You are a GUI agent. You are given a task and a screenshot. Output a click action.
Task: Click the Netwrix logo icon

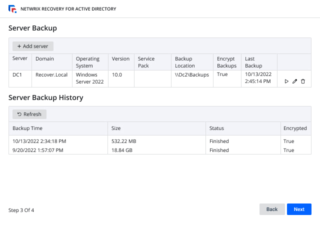click(12, 9)
